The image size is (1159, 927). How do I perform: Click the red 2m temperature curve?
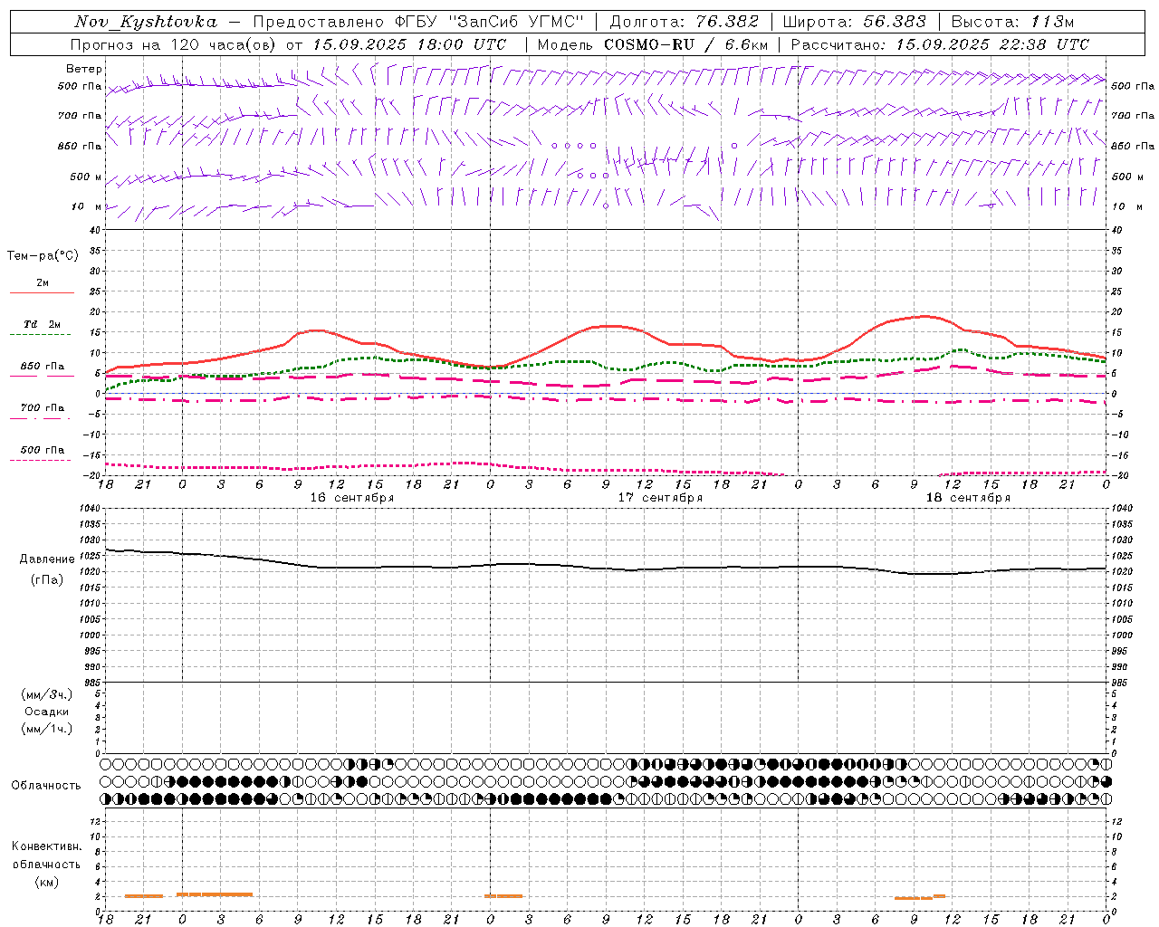click(x=607, y=326)
